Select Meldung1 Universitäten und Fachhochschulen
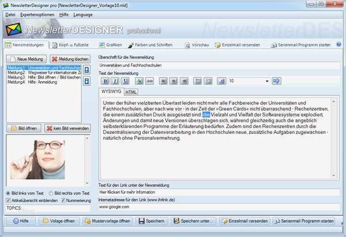This screenshot has width=346, height=237. [x=44, y=67]
